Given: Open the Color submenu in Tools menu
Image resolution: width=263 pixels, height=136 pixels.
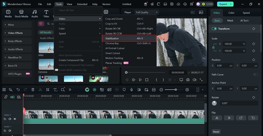Looking at the screenshot, I should tap(78, 29).
